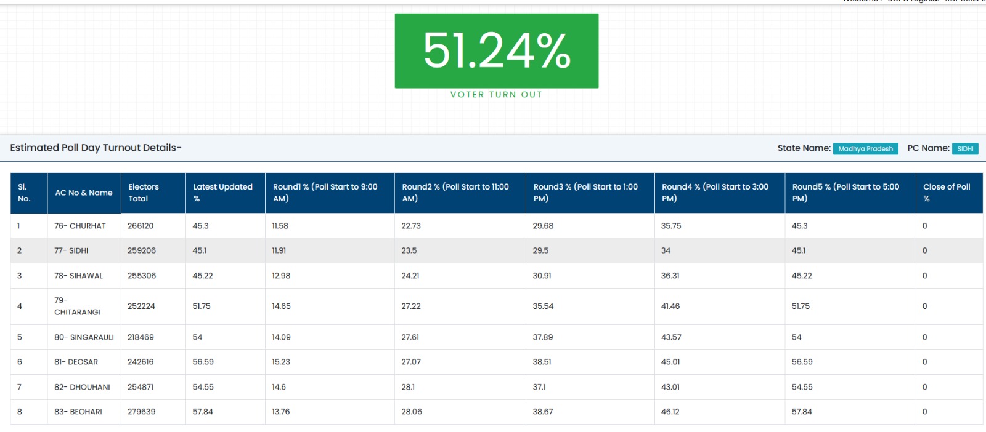This screenshot has height=432, width=986.
Task: Select the 76- CHURHAT row name
Action: point(80,226)
